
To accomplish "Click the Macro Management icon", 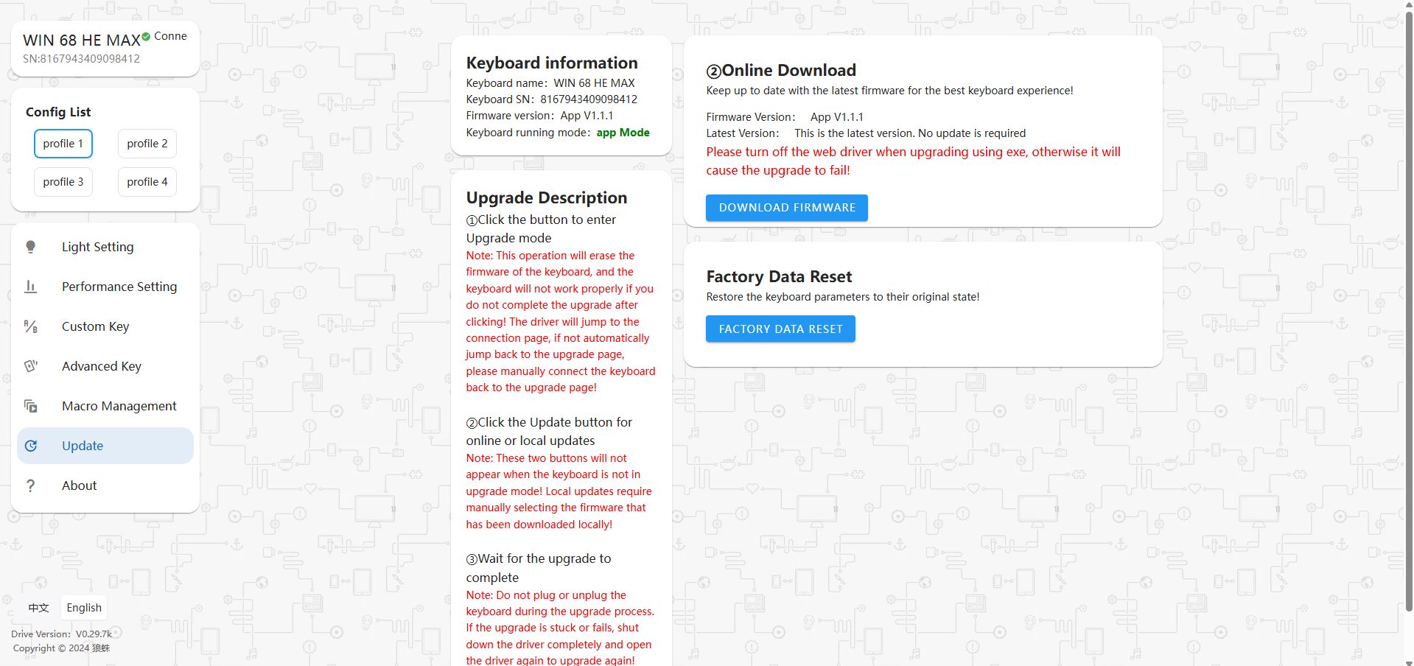I will (x=31, y=406).
